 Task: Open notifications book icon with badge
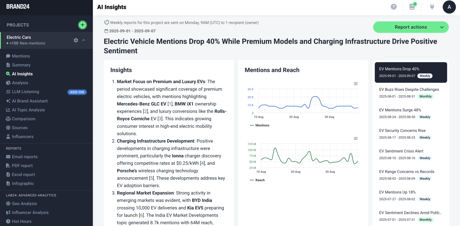coord(412,7)
